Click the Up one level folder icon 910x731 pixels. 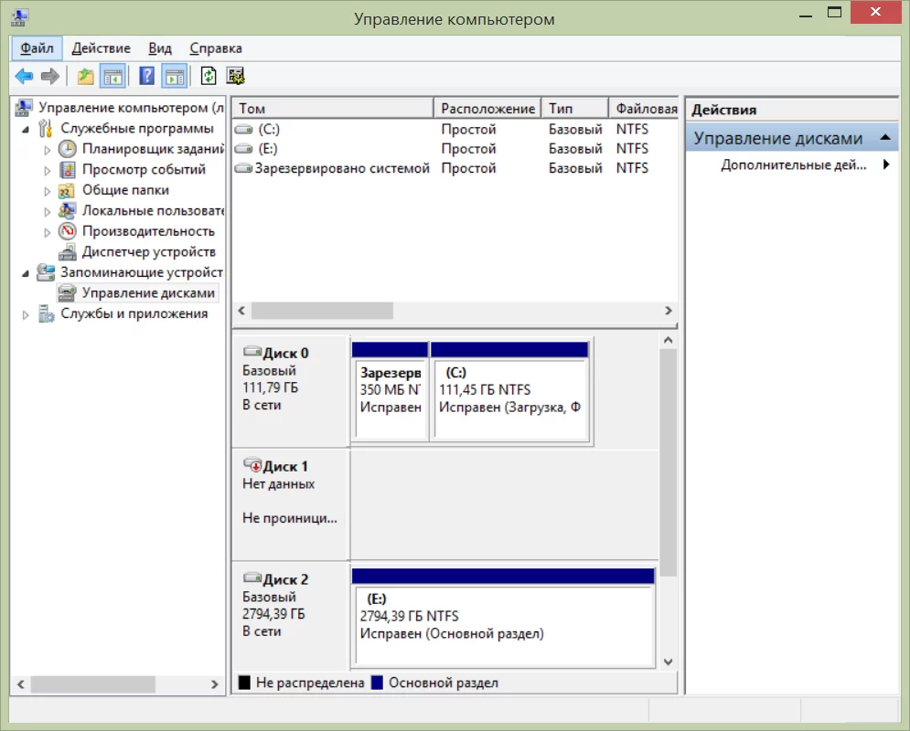(85, 77)
